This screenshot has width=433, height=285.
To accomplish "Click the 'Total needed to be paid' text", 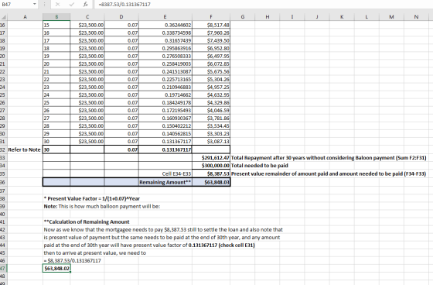I will point(259,166).
